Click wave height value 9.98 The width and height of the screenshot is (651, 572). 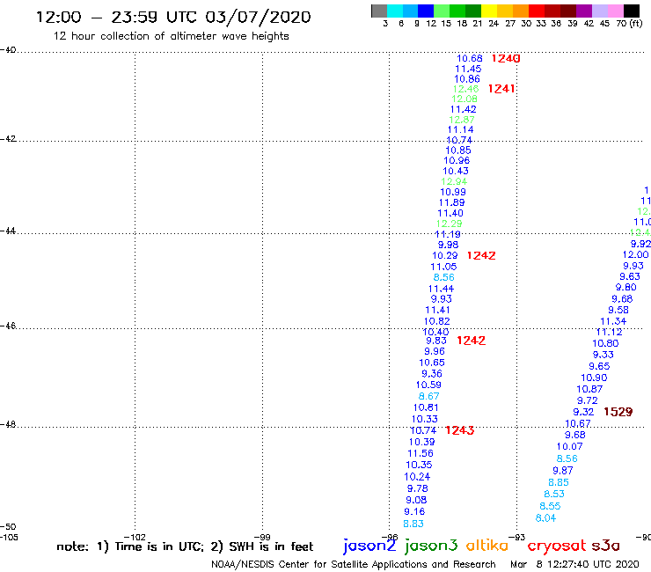[x=448, y=245]
